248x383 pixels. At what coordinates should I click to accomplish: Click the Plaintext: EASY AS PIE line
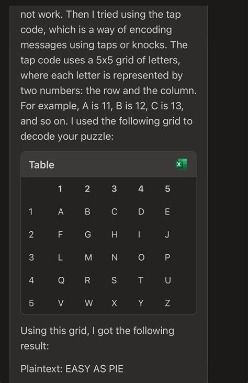tap(72, 369)
